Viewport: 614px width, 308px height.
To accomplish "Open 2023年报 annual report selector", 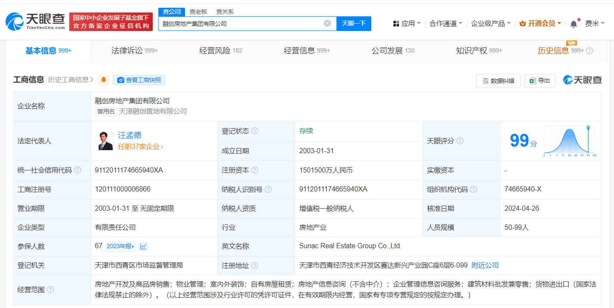I will tap(120, 246).
